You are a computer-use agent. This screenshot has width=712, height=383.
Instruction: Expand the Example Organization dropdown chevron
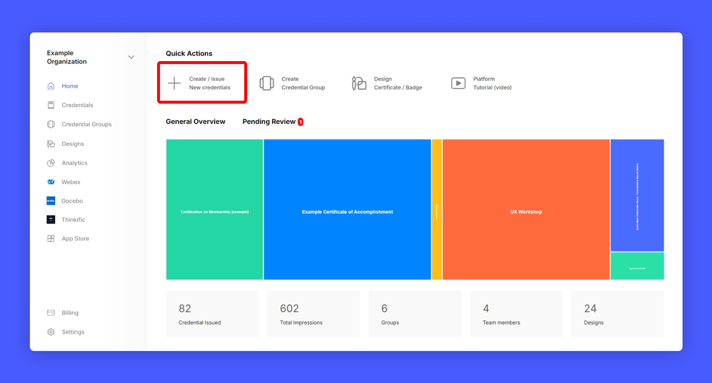coord(131,57)
